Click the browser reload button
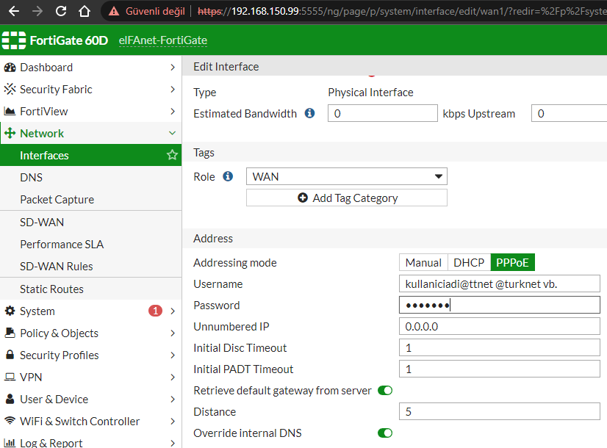This screenshot has width=607, height=448. tap(61, 12)
